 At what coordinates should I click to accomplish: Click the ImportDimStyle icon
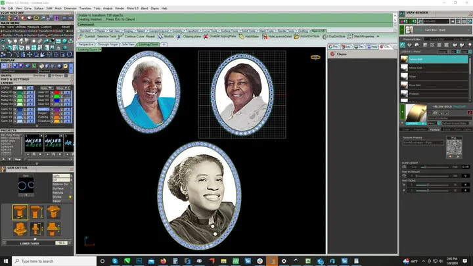coord(296,37)
